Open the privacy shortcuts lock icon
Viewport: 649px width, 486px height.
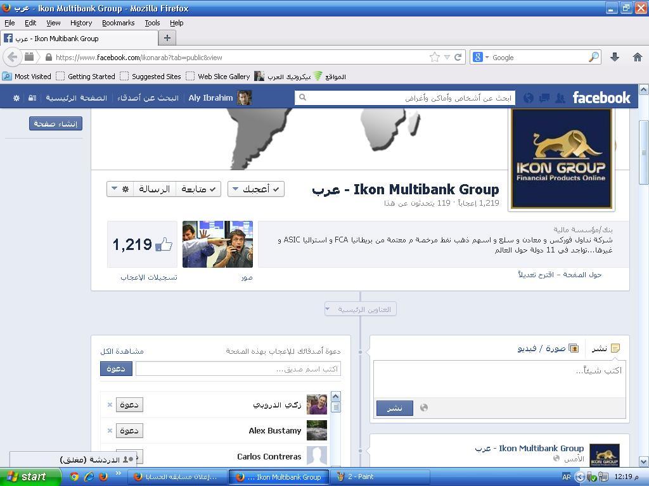[32, 98]
